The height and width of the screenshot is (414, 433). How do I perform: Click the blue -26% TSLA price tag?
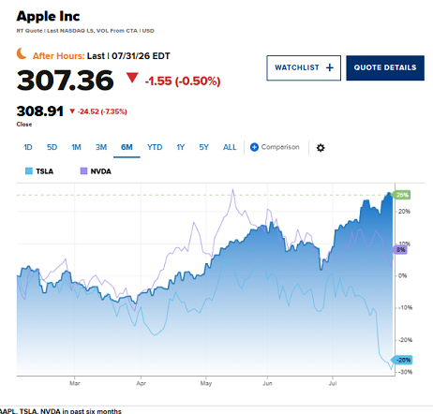coord(402,360)
